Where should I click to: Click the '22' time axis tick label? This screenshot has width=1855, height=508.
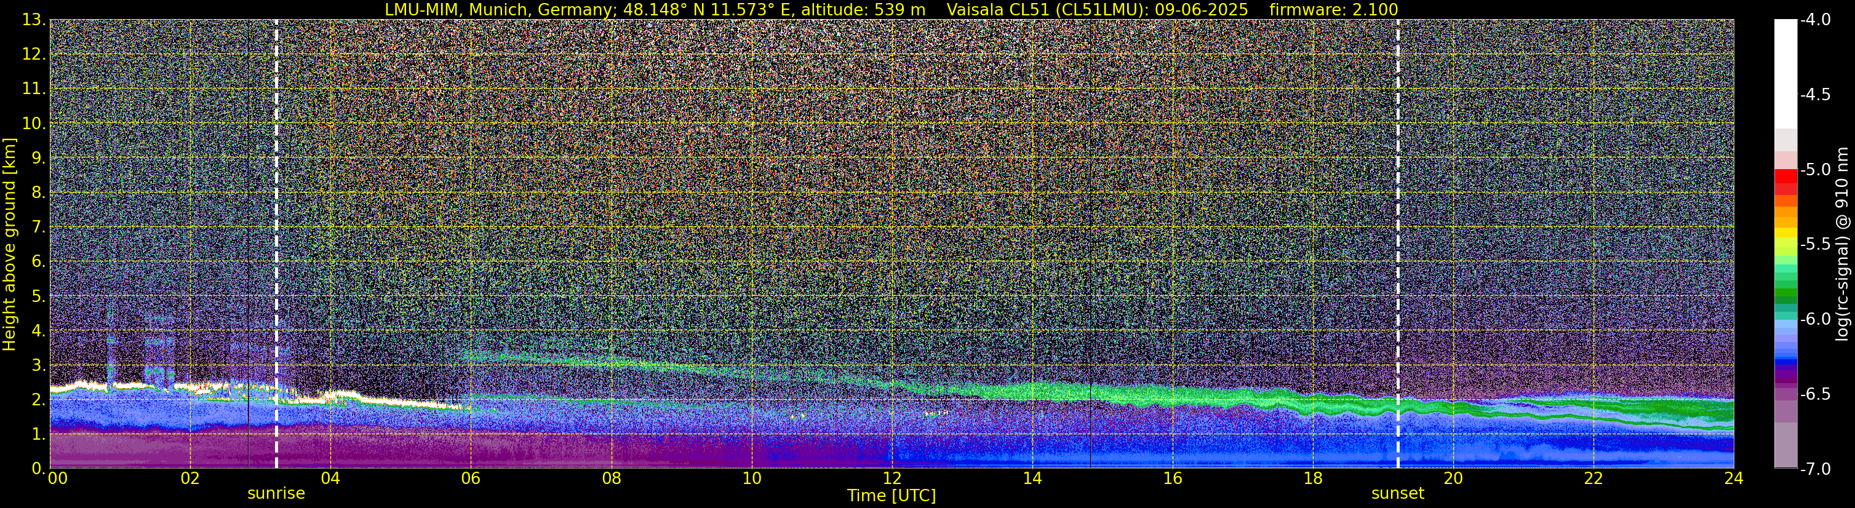coord(1594,478)
